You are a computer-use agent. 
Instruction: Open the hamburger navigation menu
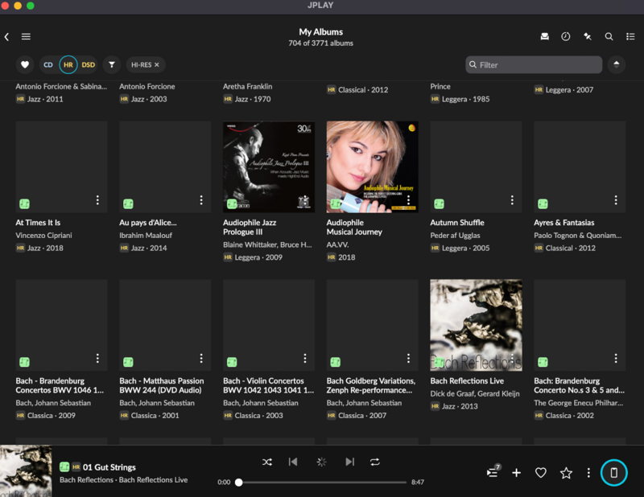[27, 36]
